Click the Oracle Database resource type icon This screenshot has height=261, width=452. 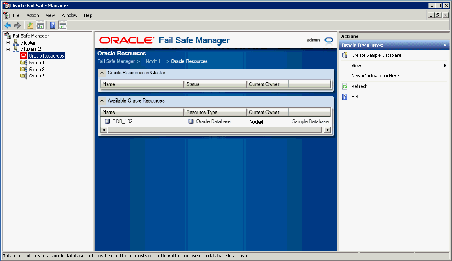coord(191,121)
